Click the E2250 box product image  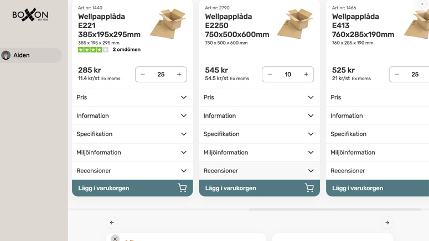[x=295, y=24]
